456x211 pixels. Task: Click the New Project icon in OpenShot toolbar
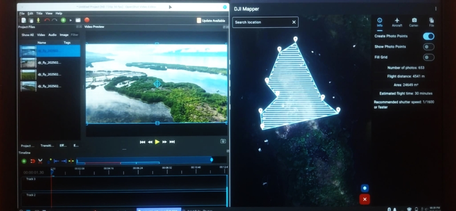click(x=23, y=20)
